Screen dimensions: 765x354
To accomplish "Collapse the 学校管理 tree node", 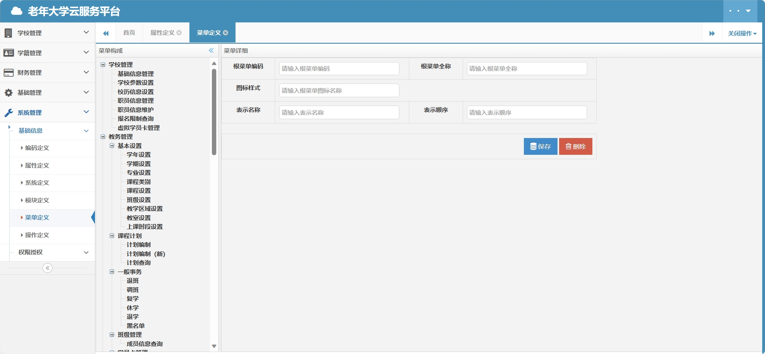I will (103, 64).
